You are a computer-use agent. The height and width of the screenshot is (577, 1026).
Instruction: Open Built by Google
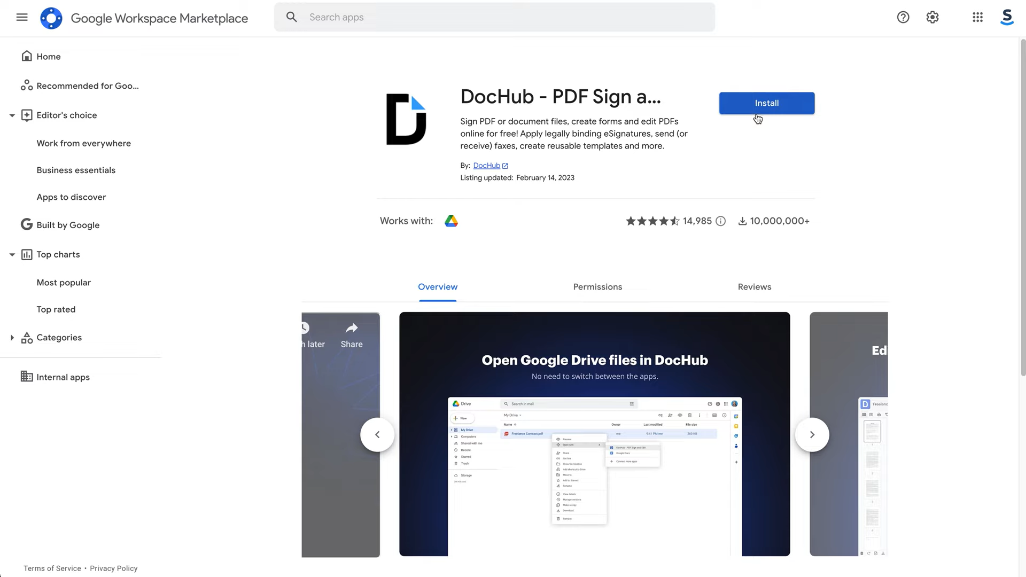click(x=68, y=225)
